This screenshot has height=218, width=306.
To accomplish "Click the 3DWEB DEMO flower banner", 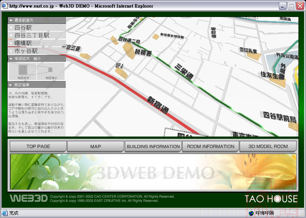I will [153, 172].
